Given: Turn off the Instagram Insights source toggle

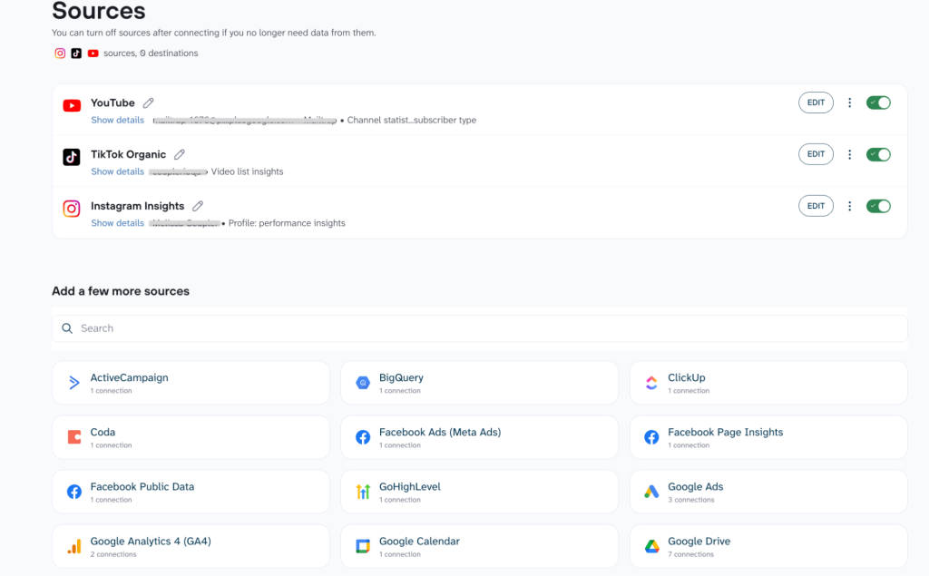Looking at the screenshot, I should [878, 206].
